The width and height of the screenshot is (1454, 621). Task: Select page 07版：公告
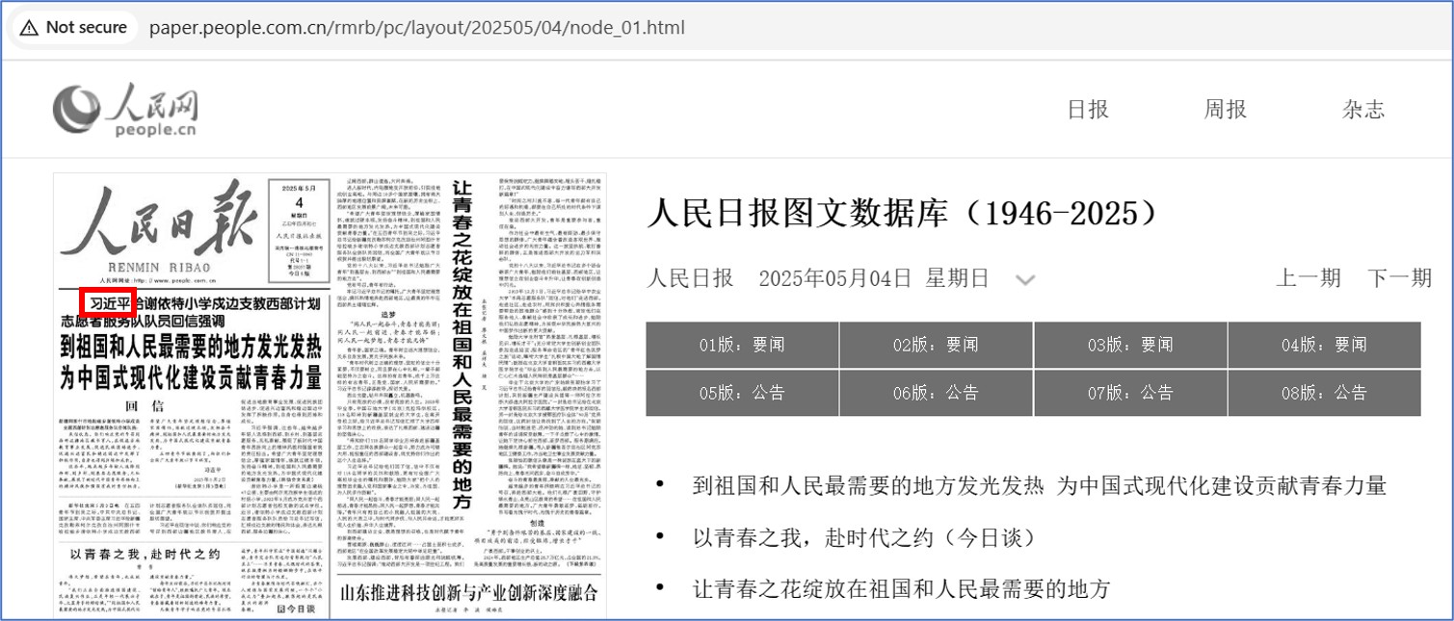[1130, 393]
